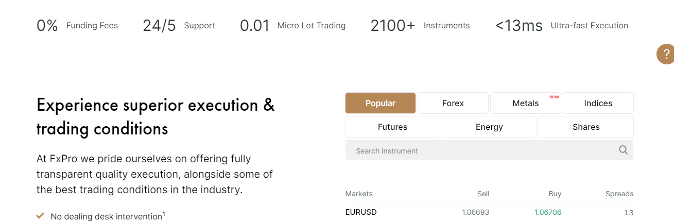Show the Indices tab

[x=598, y=103]
